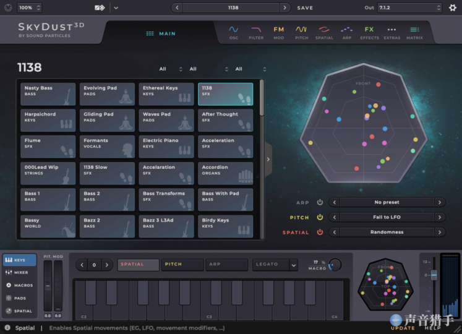The height and width of the screenshot is (334, 462).
Task: Select 000Lead Wip strings preset
Action: pos(48,173)
